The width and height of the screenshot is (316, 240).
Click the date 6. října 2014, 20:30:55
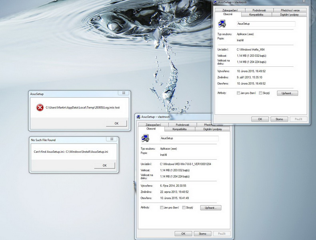(x=173, y=186)
